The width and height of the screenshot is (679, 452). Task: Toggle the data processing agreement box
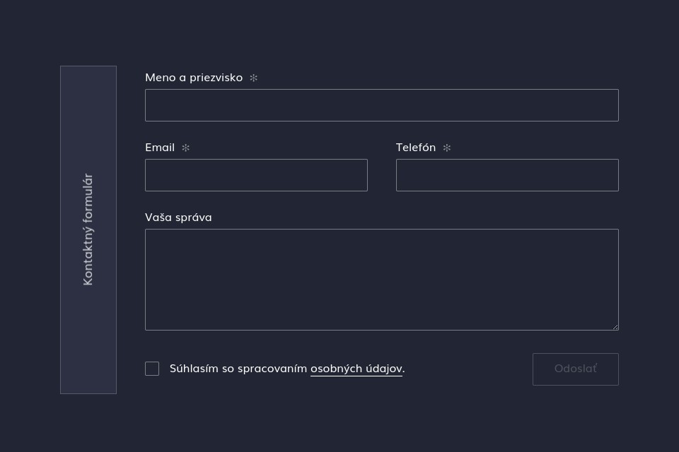pyautogui.click(x=152, y=369)
